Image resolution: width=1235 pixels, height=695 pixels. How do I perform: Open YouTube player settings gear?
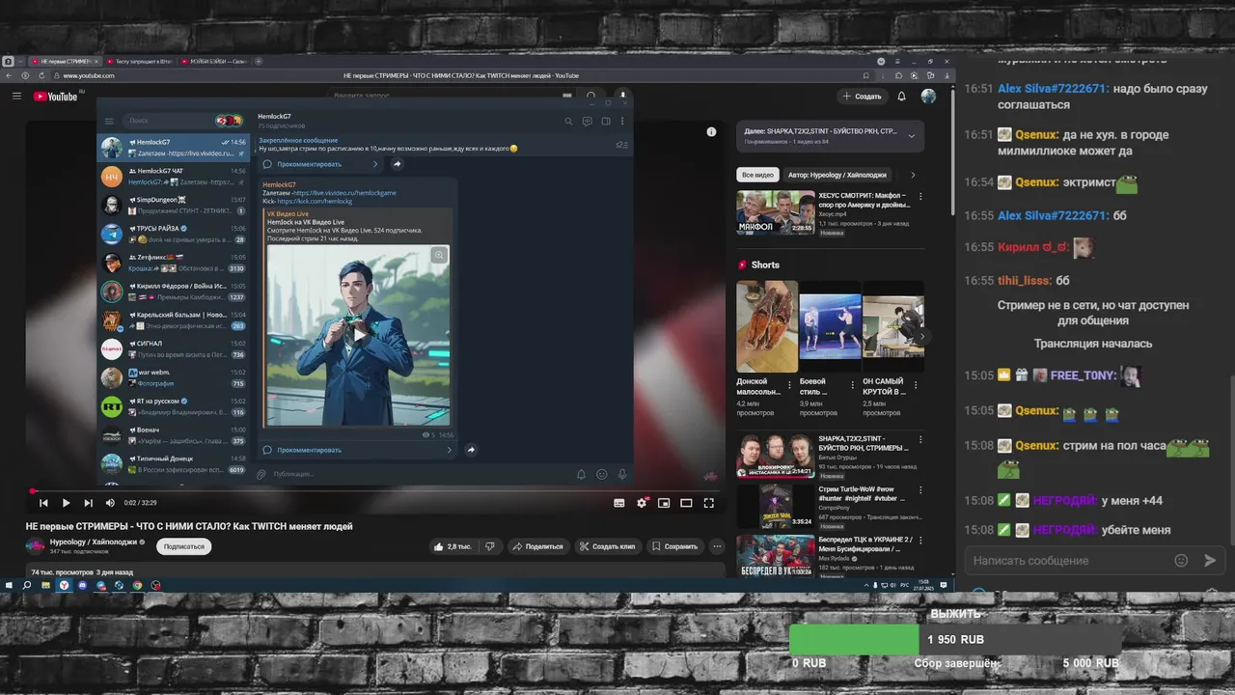(642, 503)
